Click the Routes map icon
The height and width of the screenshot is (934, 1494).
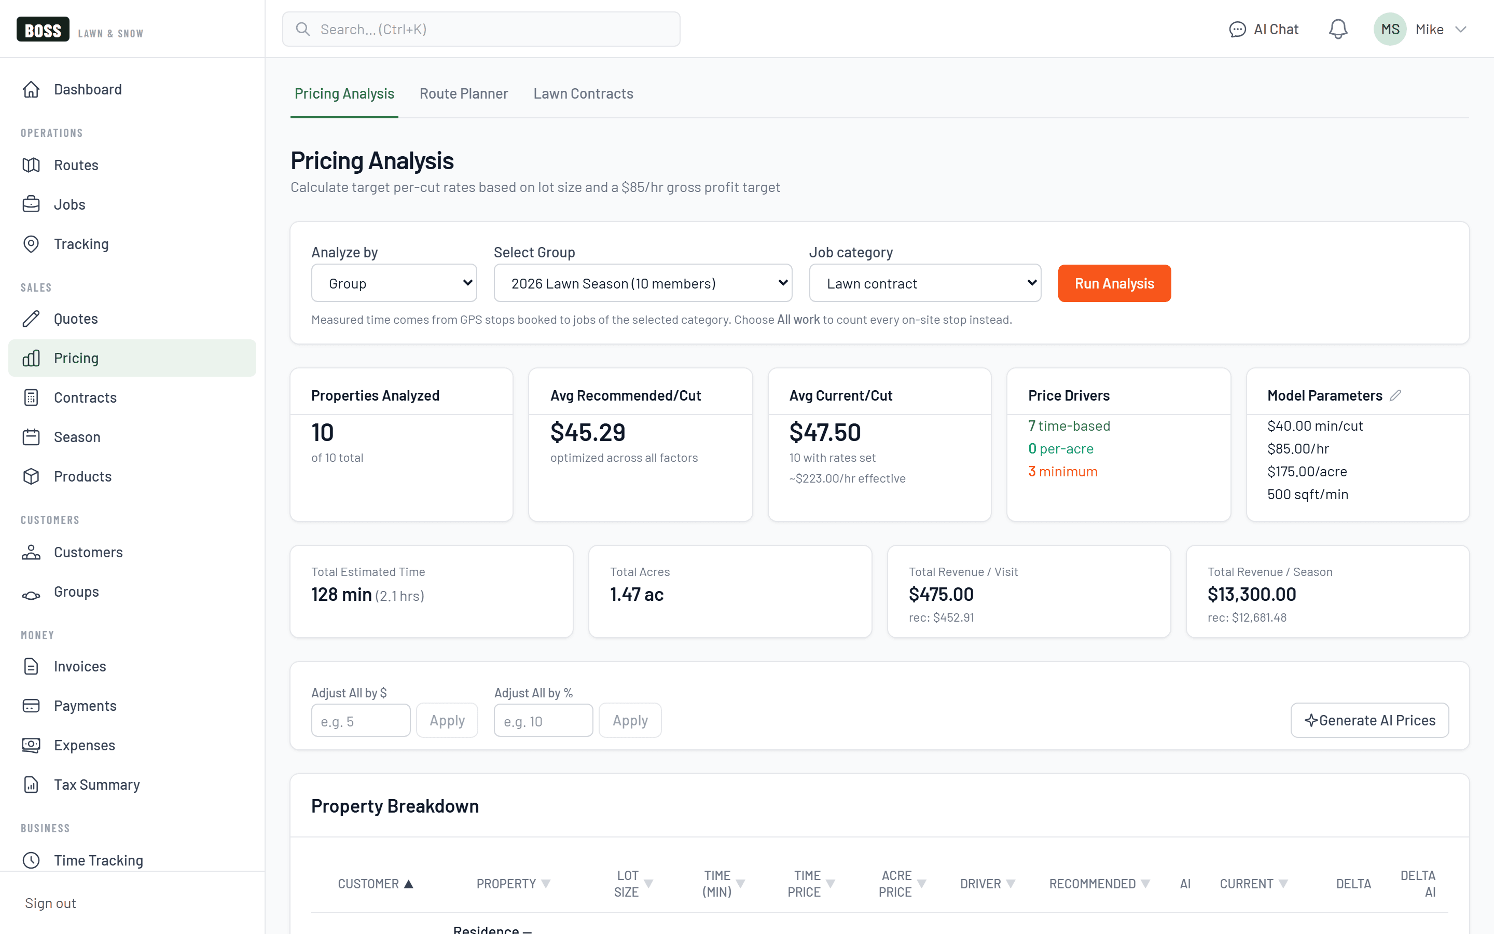pyautogui.click(x=31, y=165)
